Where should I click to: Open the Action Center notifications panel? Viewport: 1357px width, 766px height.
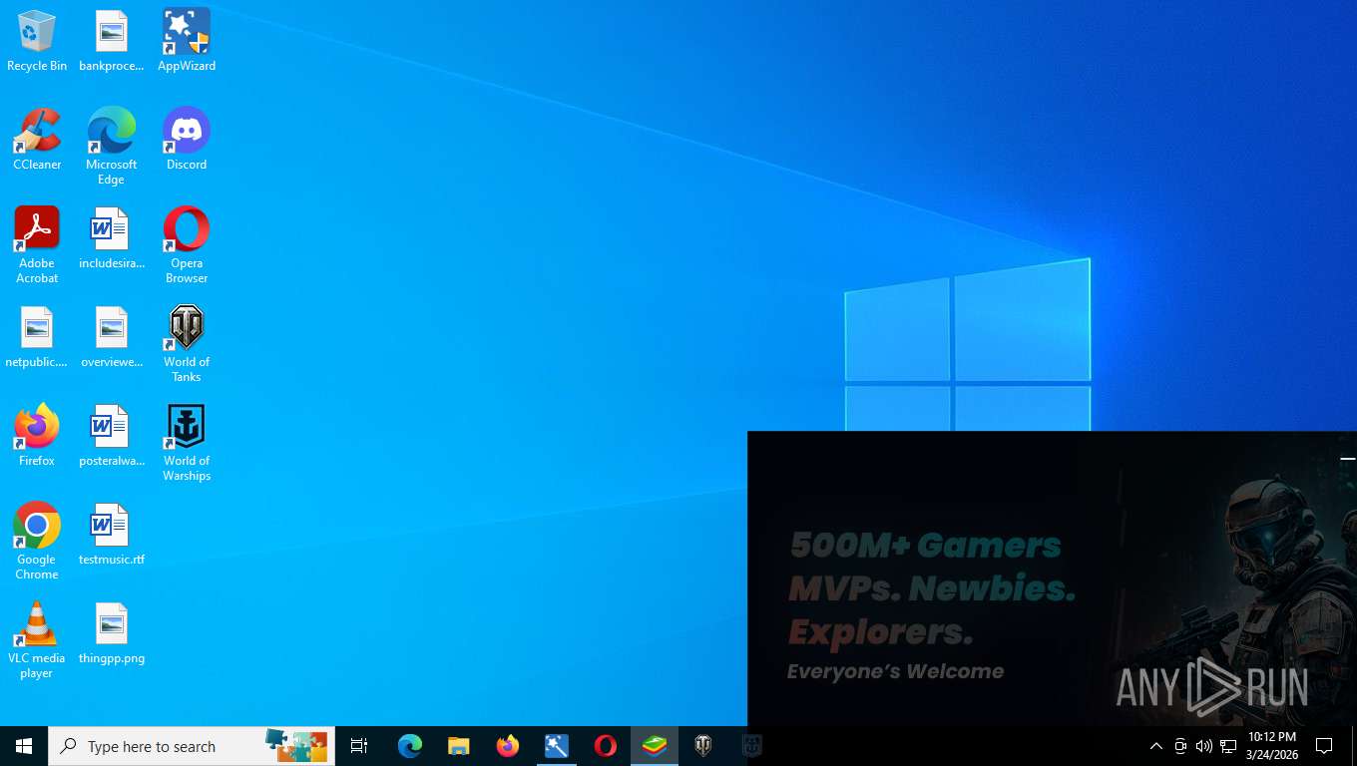(x=1325, y=746)
